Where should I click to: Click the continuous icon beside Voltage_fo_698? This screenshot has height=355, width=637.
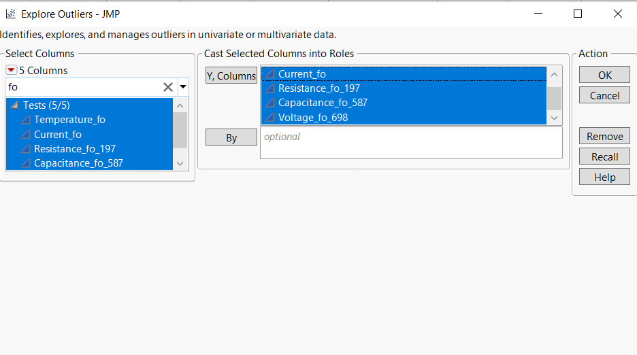[x=269, y=118]
